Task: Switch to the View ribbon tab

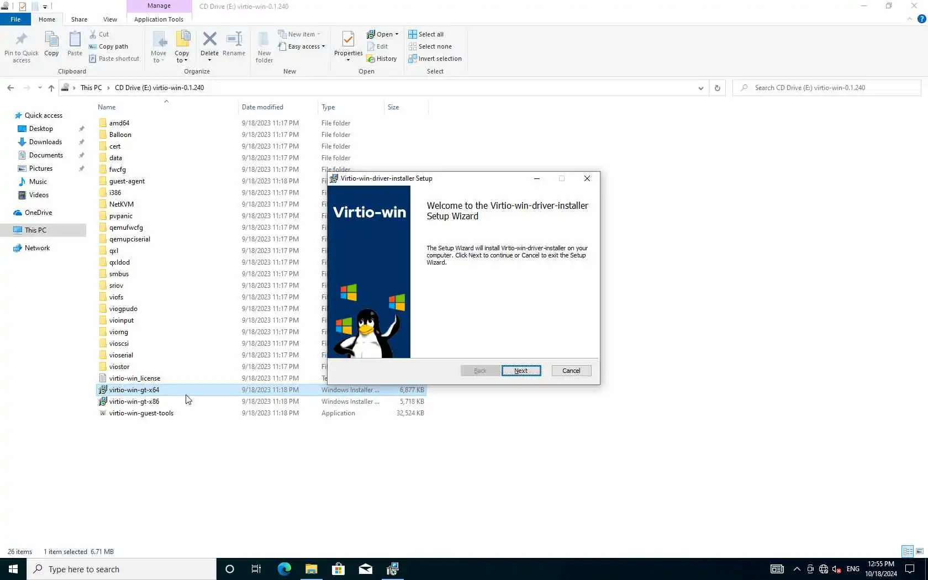Action: click(x=110, y=19)
